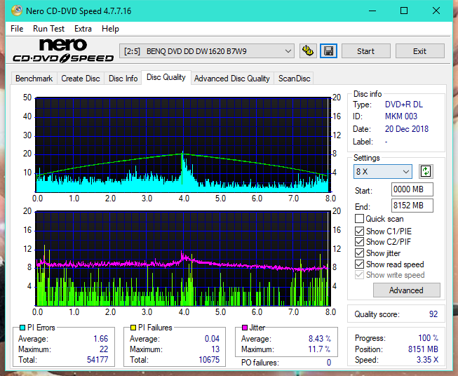Open the 8 X scan speed dropdown
Screen dimensions: 458x376
383,171
